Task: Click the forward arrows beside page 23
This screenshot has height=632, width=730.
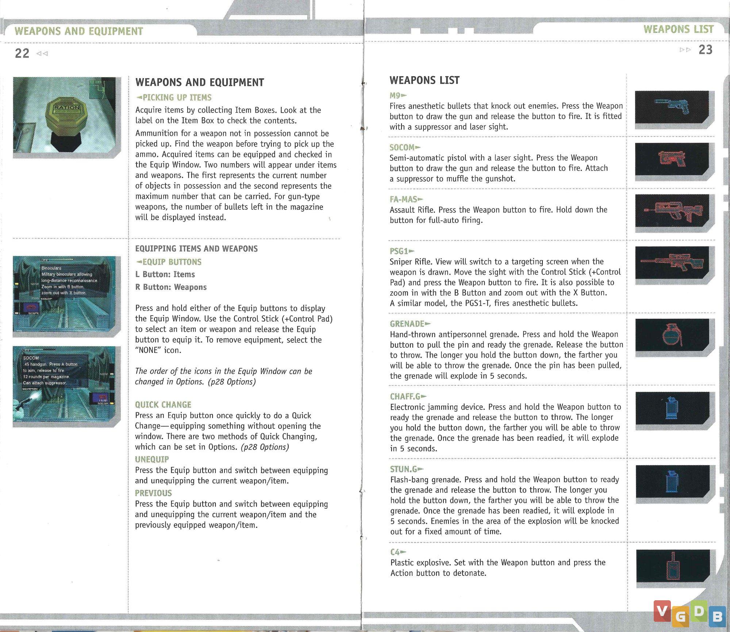Action: (x=685, y=50)
